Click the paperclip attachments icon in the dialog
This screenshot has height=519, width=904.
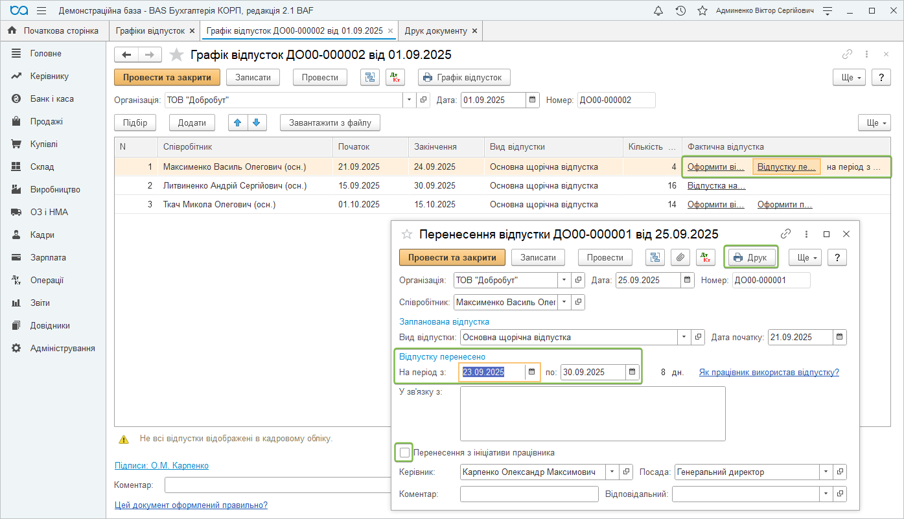point(680,257)
